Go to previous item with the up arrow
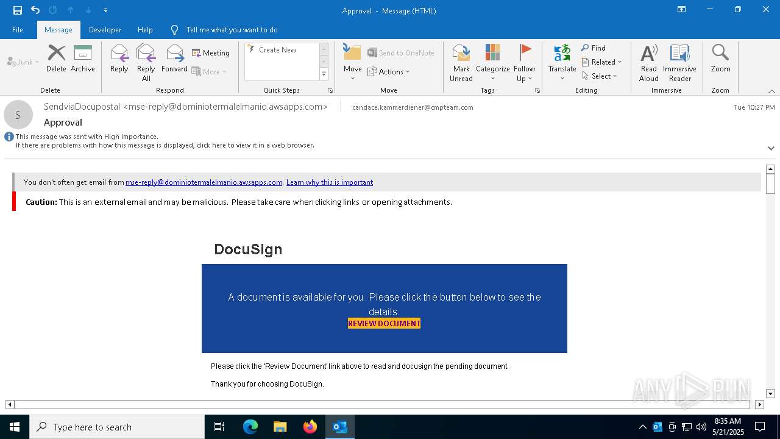This screenshot has width=780, height=439. [71, 10]
